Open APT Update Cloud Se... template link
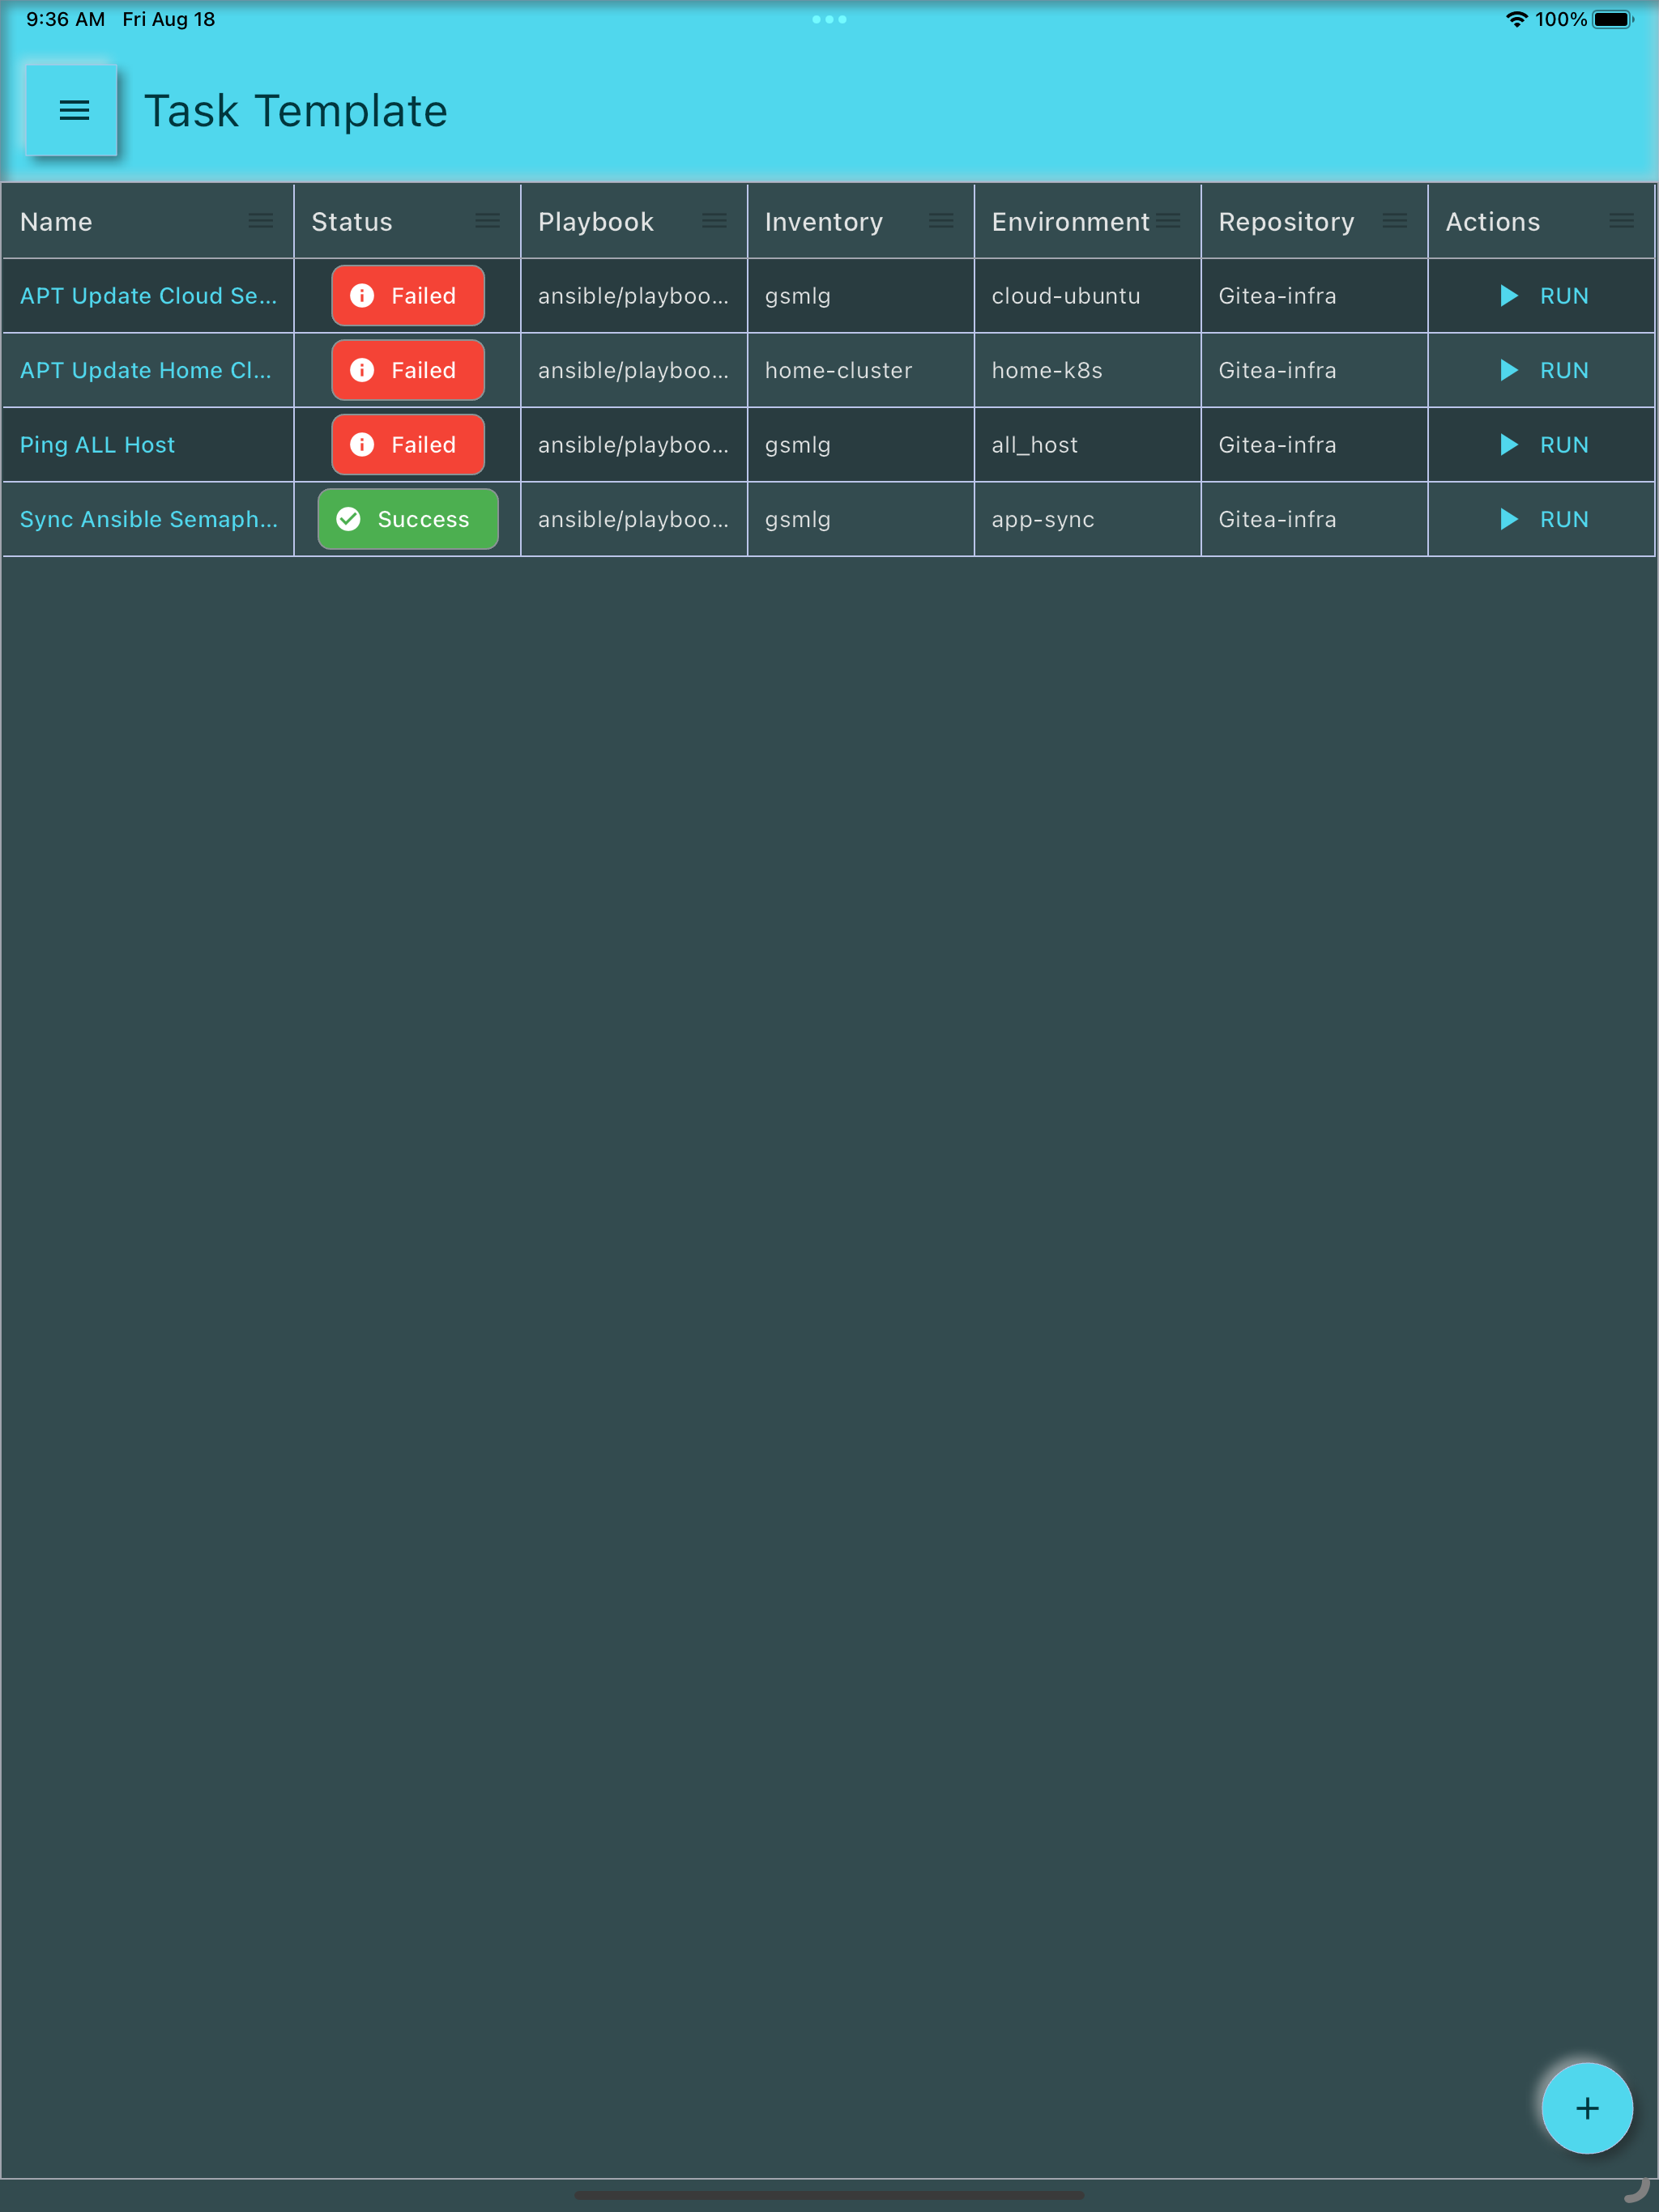Screen dimensions: 1659x2212 click(x=148, y=296)
